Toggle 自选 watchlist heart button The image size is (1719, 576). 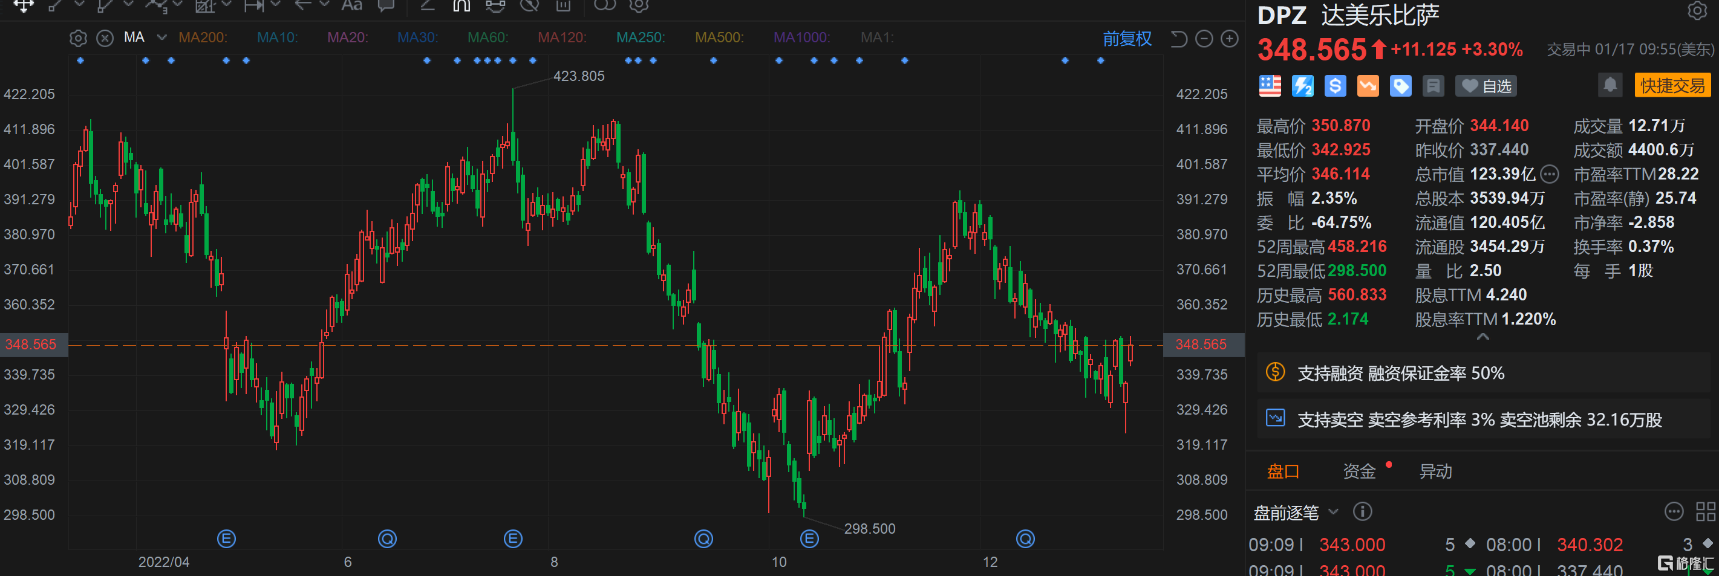1486,86
